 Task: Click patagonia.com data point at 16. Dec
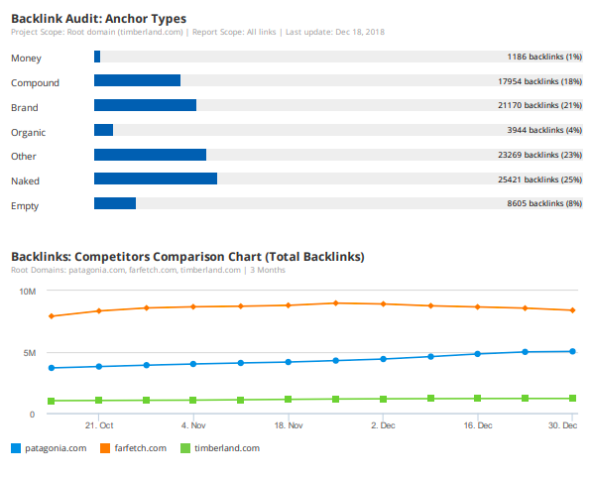[478, 354]
